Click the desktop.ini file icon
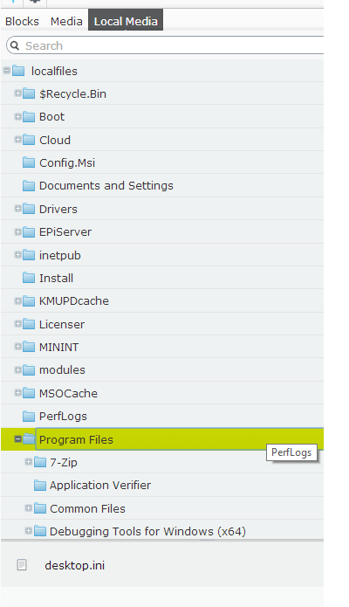 click(22, 565)
